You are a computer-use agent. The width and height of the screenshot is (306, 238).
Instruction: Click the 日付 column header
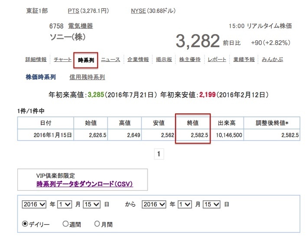tap(46, 123)
